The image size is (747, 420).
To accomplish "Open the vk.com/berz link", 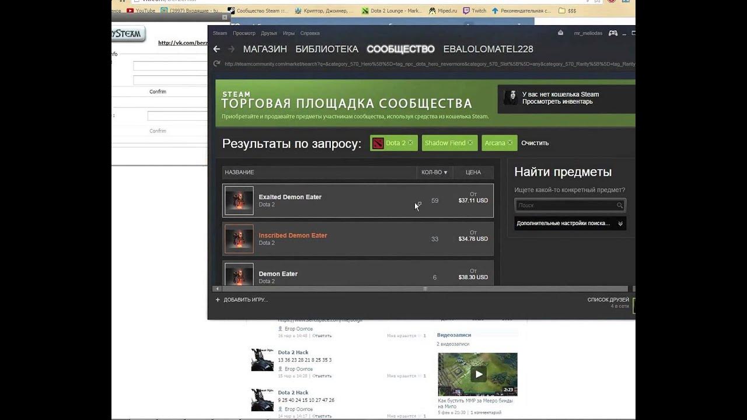I will (183, 43).
